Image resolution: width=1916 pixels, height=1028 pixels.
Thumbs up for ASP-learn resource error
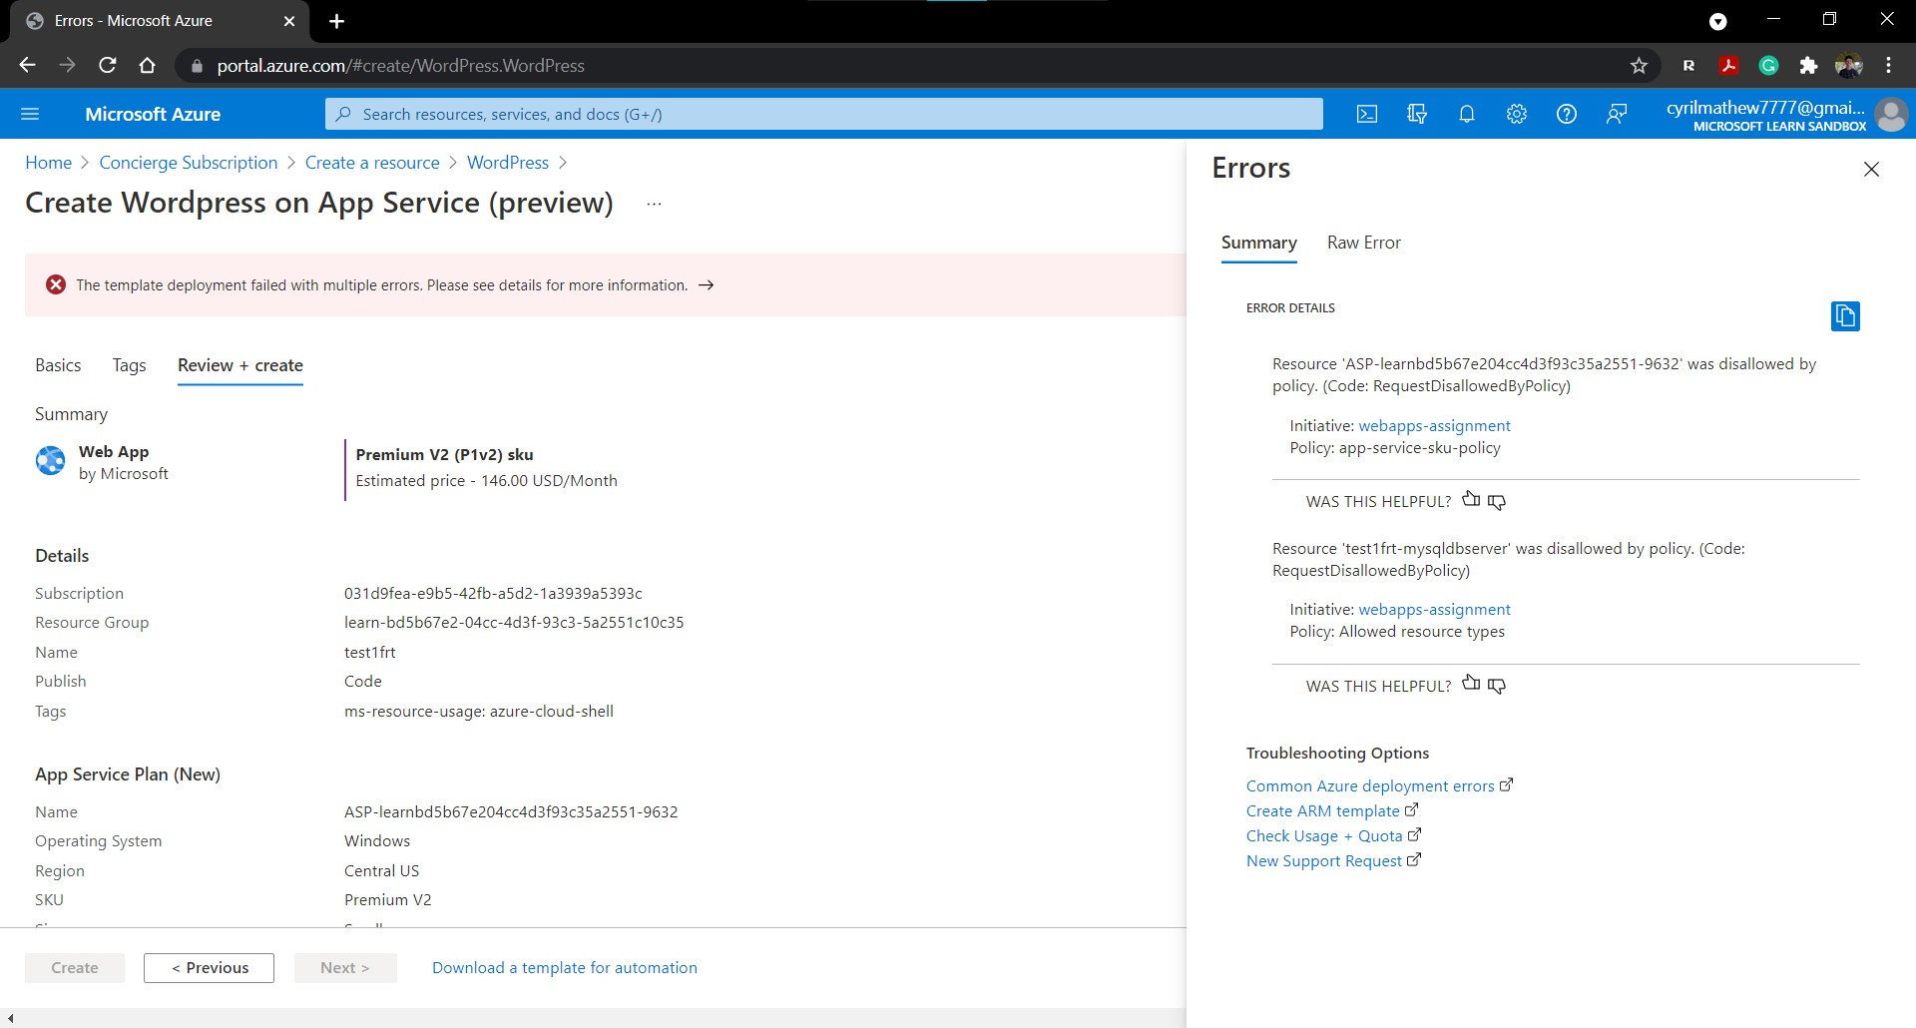[x=1471, y=499]
